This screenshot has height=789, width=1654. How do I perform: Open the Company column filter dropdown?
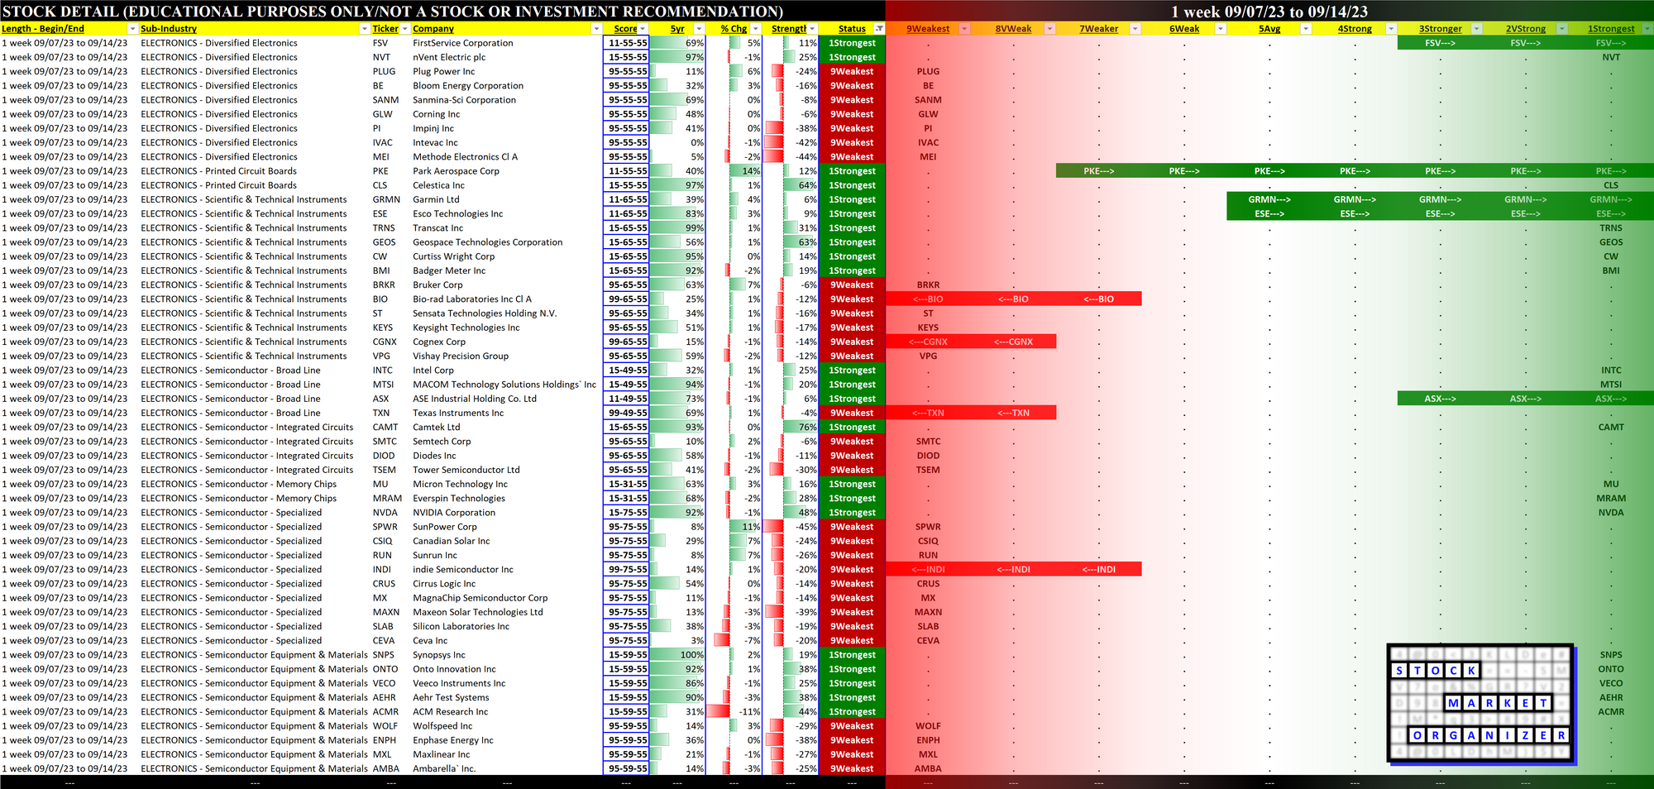pos(596,29)
